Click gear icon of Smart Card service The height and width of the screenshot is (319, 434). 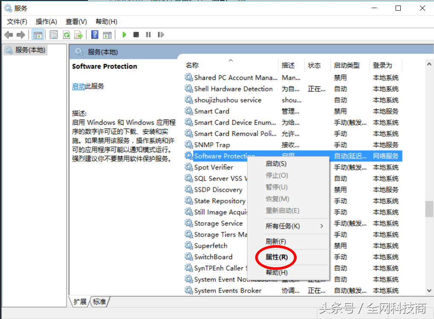click(189, 111)
